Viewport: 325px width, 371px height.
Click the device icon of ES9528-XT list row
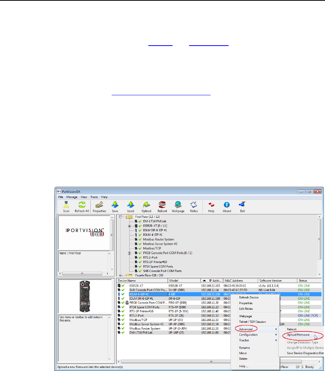[x=119, y=285]
